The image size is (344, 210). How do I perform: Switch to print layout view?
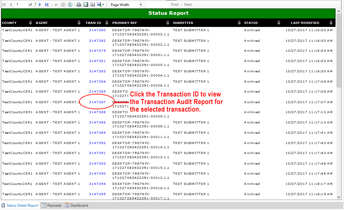coord(86,5)
